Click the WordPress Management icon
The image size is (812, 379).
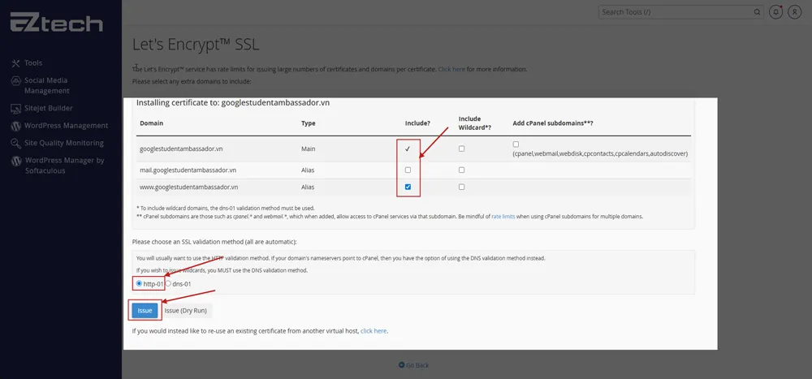[15, 126]
